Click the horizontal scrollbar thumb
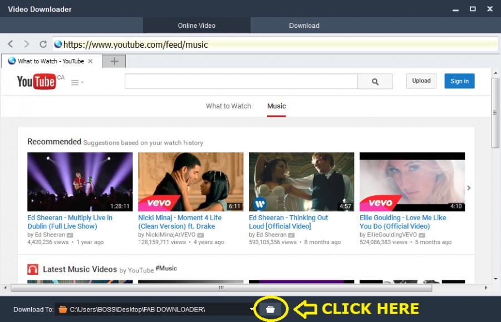The image size is (501, 322). (222, 288)
